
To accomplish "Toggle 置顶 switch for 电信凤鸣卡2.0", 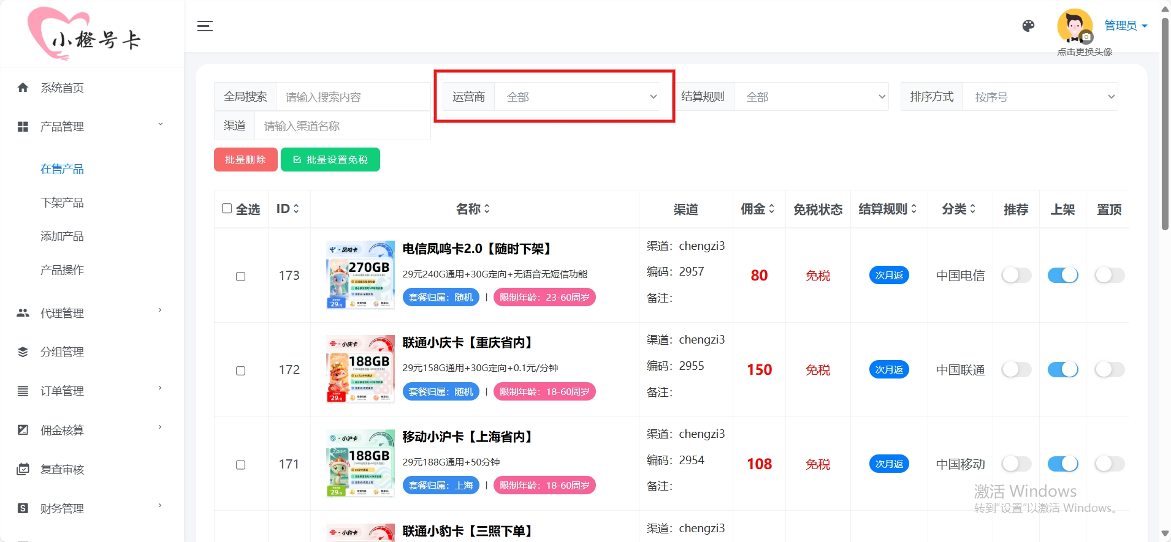I will pyautogui.click(x=1109, y=276).
